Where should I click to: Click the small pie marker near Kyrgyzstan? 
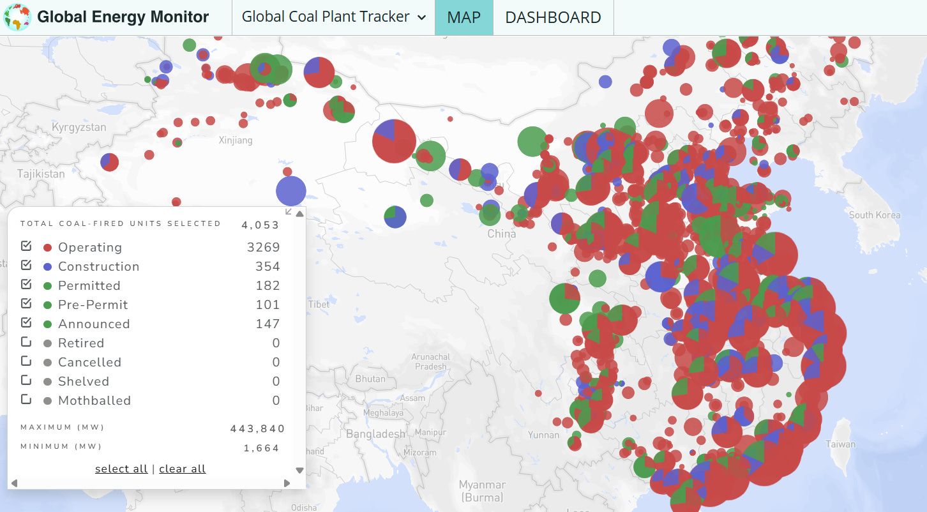click(x=109, y=162)
